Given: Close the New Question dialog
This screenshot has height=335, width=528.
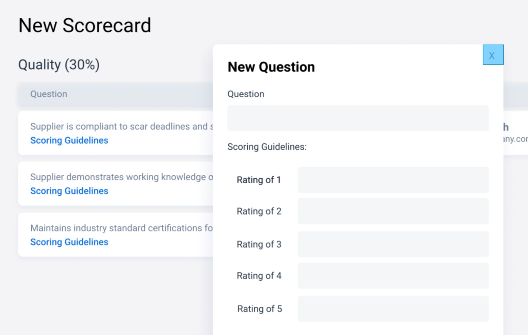Looking at the screenshot, I should pyautogui.click(x=493, y=55).
